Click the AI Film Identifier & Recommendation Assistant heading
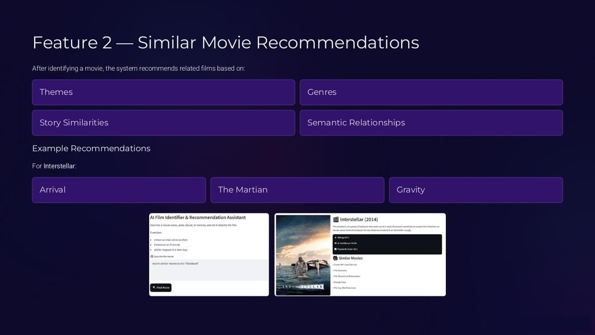595x335 pixels. tap(198, 217)
